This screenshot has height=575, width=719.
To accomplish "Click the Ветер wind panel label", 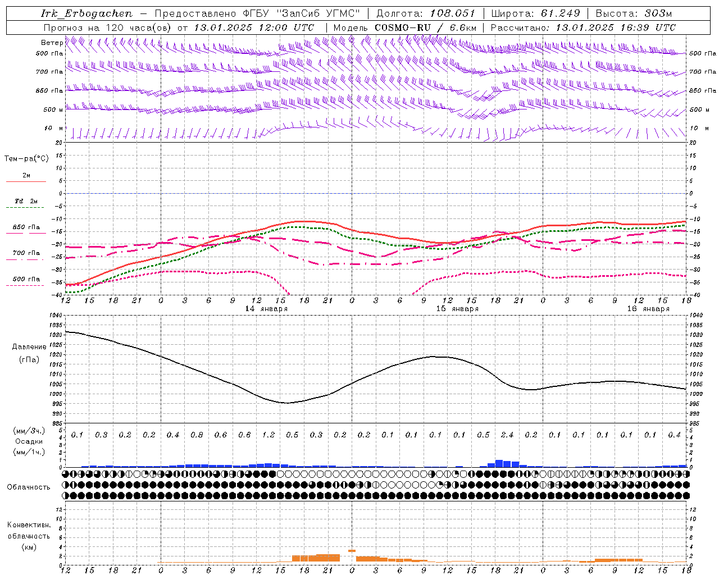I will coord(52,43).
